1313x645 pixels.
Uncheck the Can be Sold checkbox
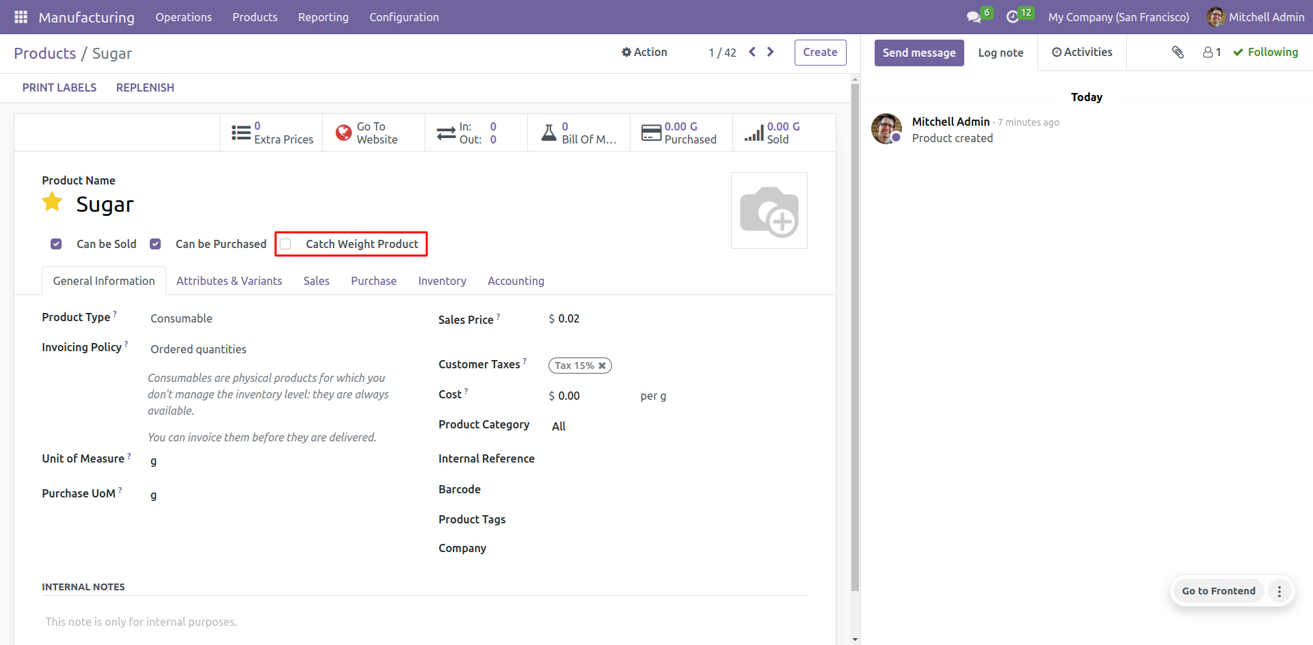[x=56, y=244]
